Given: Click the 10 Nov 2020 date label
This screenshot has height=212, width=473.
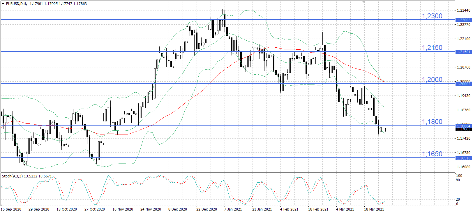Looking at the screenshot, I should coord(123,209).
